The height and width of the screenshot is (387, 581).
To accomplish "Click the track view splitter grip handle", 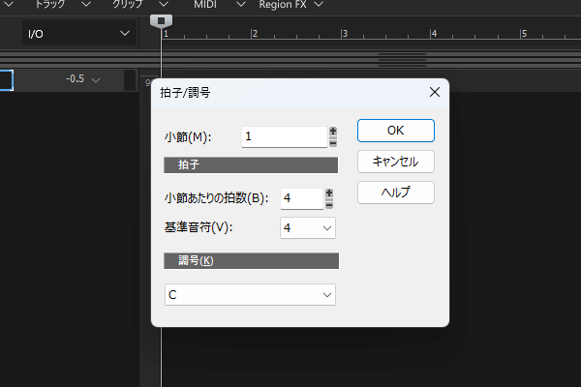I will point(401,59).
